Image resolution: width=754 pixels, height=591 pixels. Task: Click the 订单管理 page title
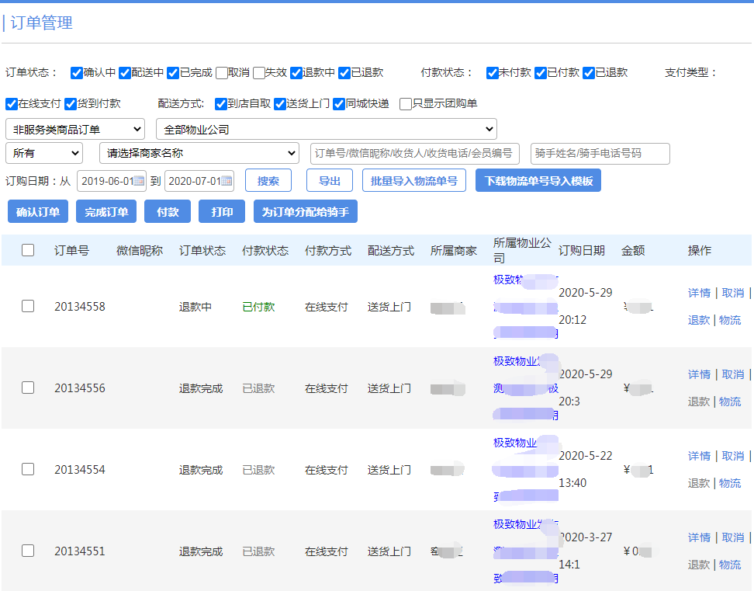(41, 23)
